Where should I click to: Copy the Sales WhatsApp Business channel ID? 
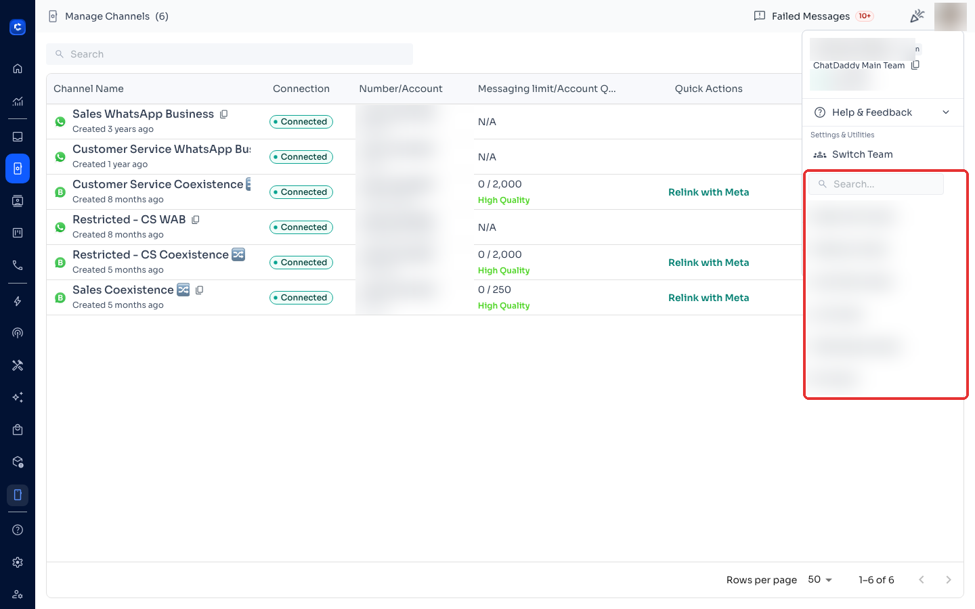223,114
